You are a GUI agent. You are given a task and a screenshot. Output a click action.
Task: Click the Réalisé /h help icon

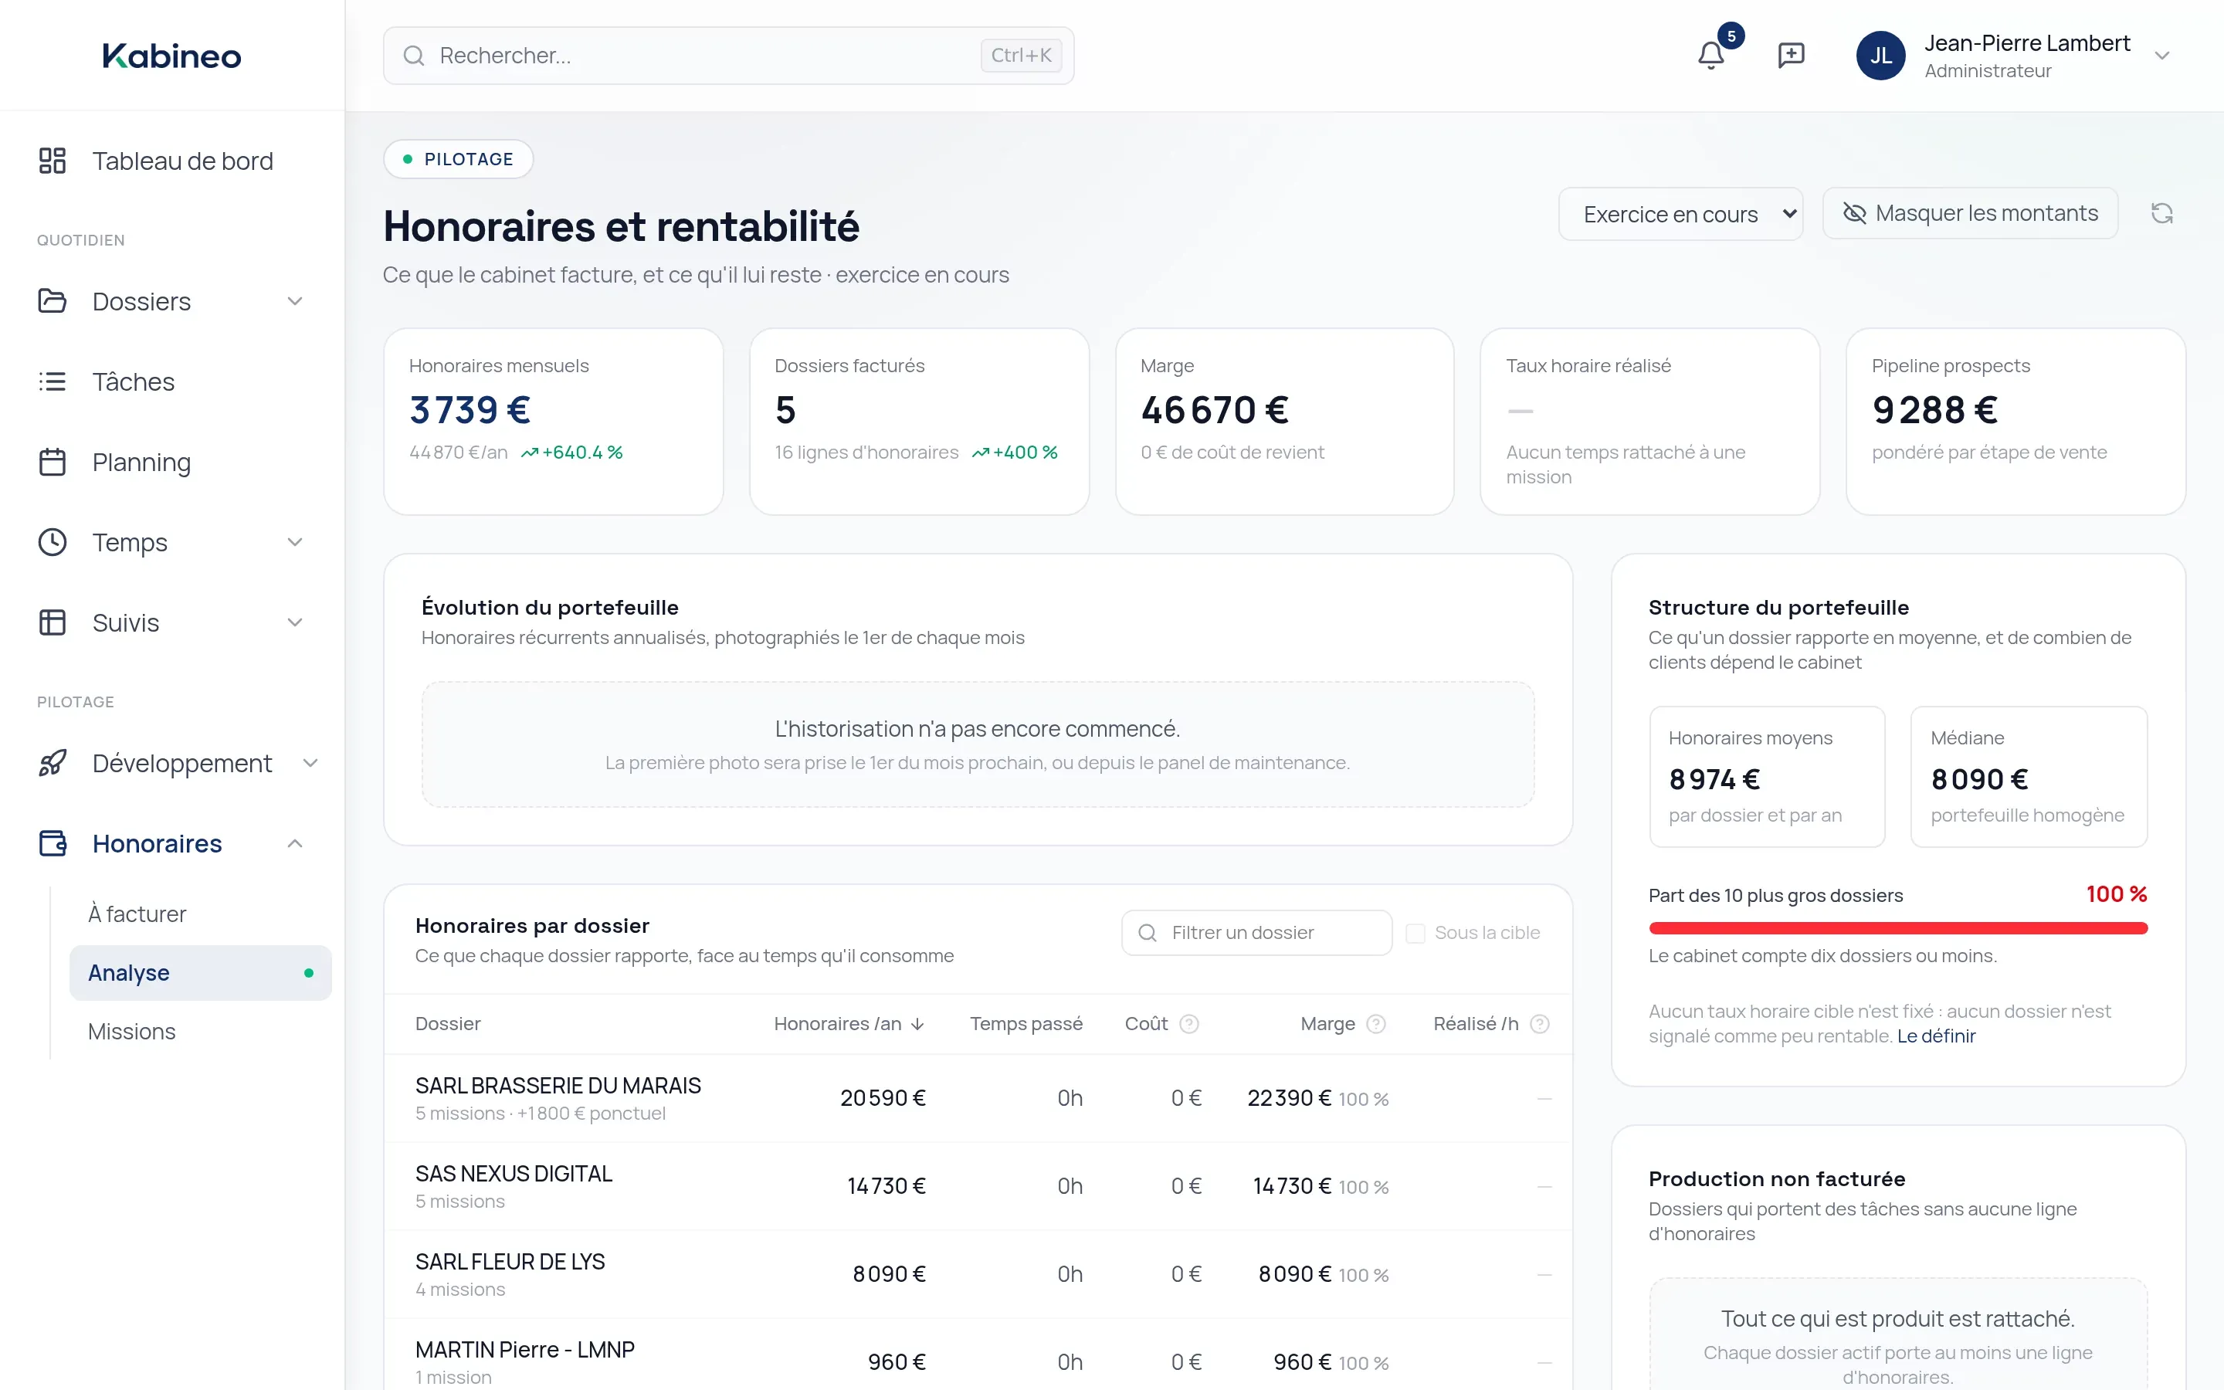click(x=1541, y=1023)
